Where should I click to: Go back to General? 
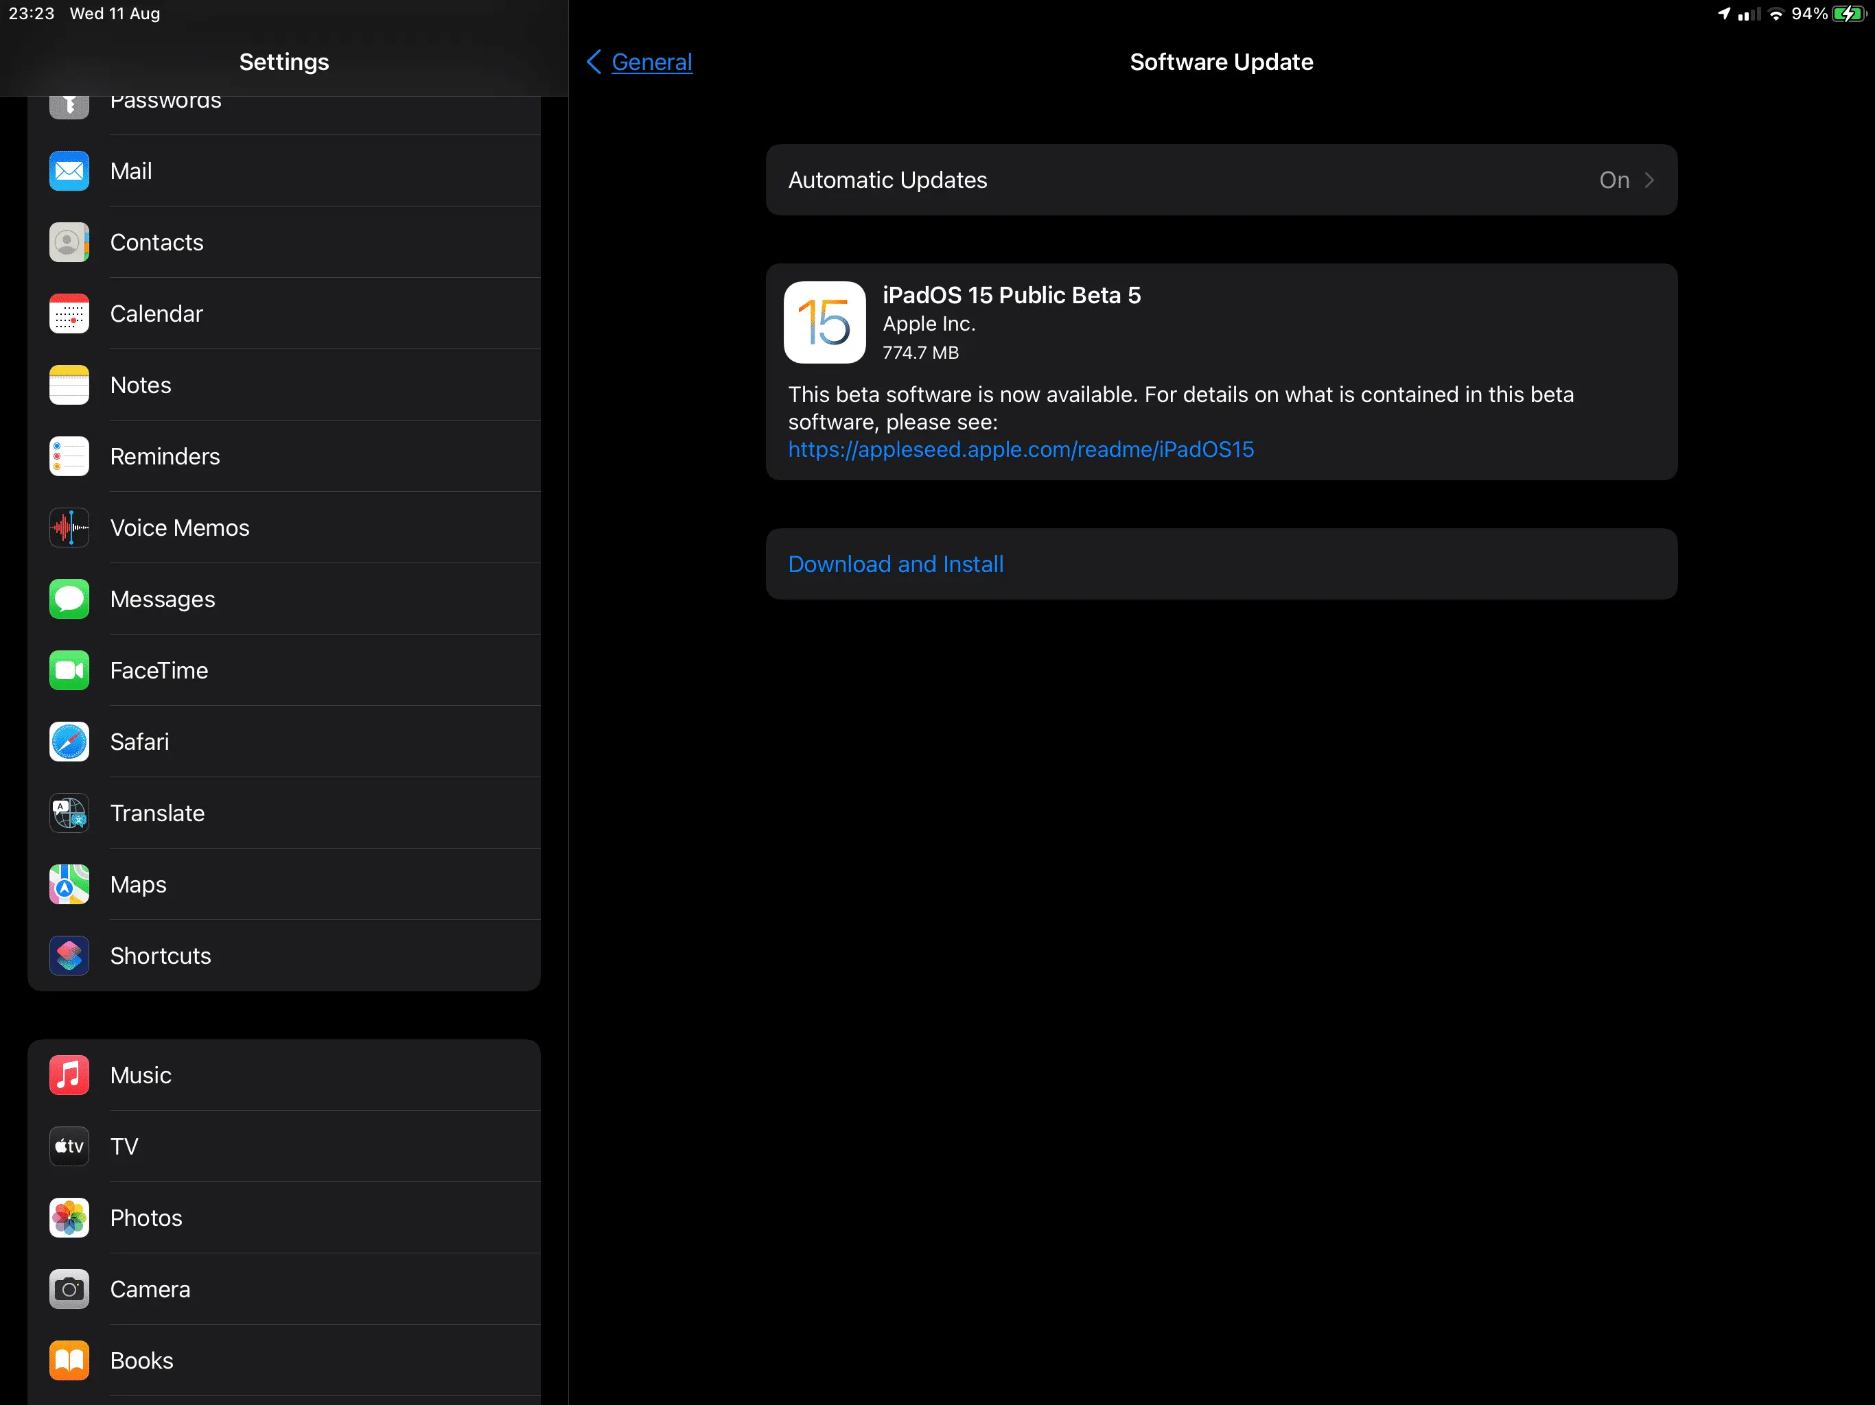pos(651,62)
